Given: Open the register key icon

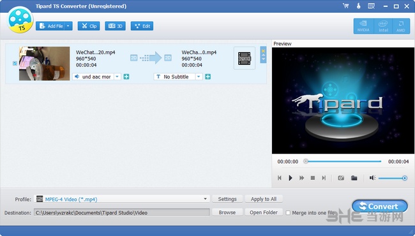Looking at the screenshot, I should point(358,6).
